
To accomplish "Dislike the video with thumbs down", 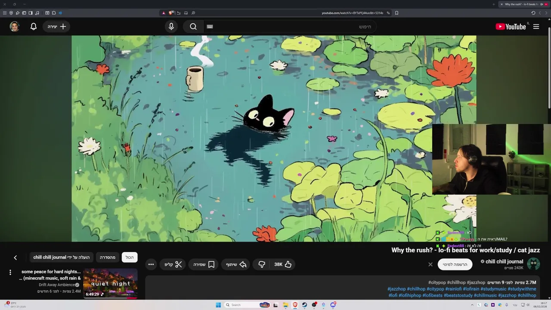I will pos(261,264).
